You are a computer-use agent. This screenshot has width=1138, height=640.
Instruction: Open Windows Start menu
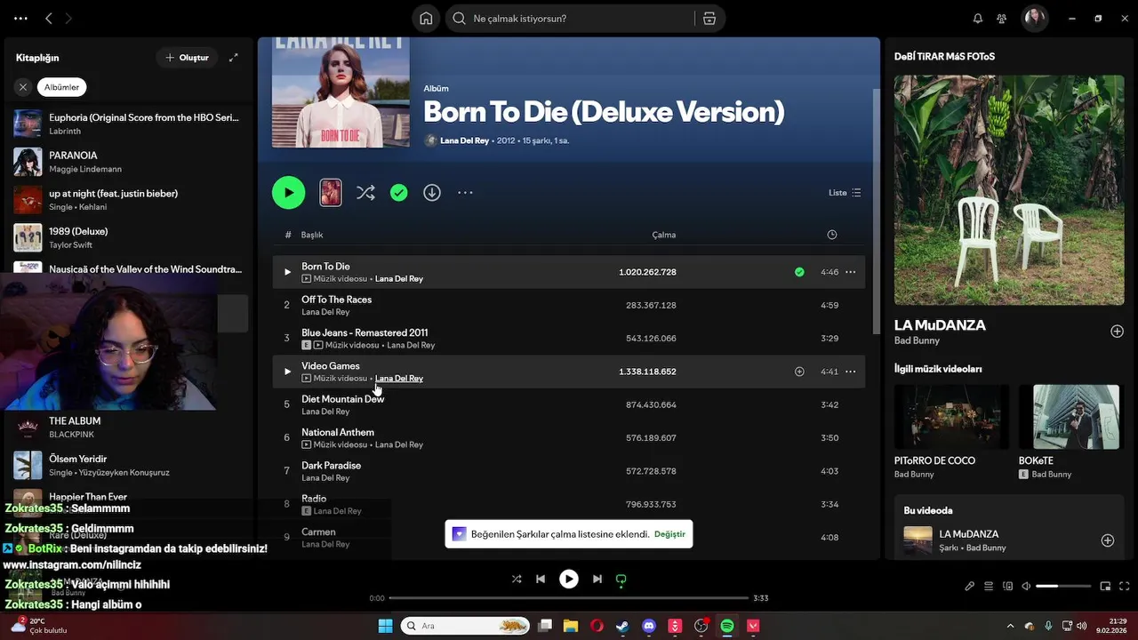click(x=385, y=626)
